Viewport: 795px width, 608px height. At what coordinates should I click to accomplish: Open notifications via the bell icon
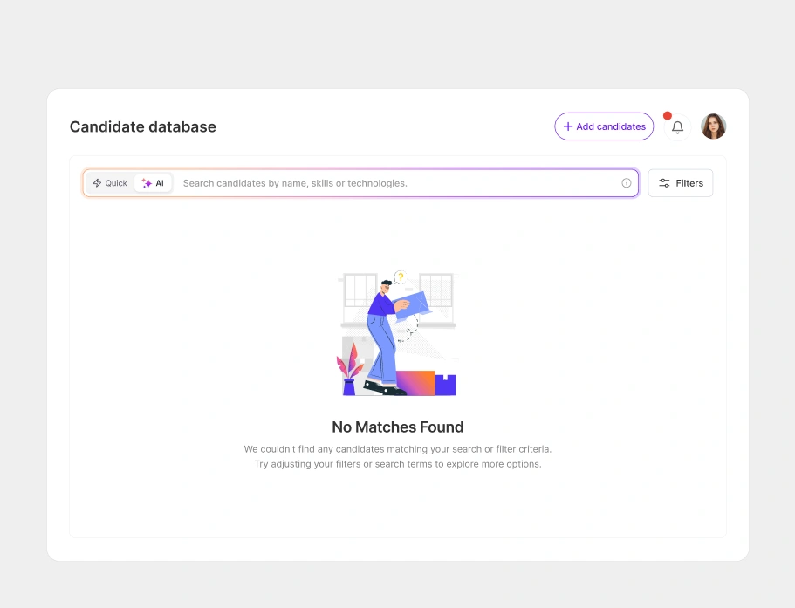point(677,127)
